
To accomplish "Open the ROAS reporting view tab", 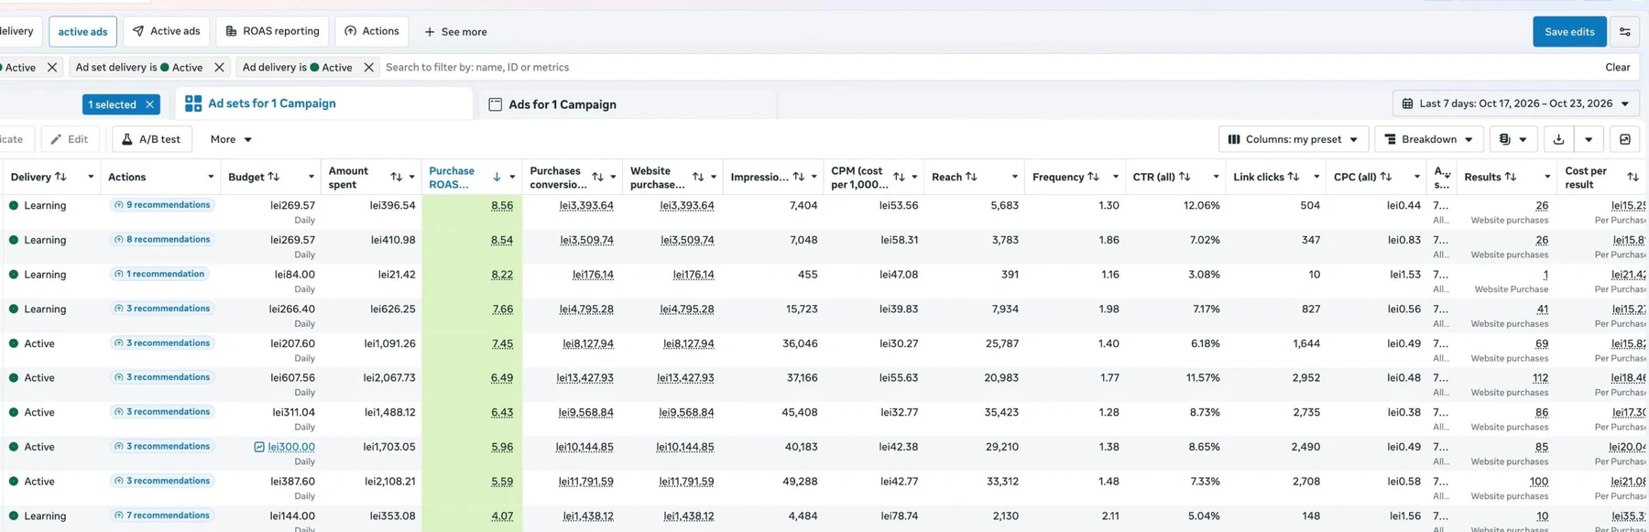I will [x=273, y=31].
